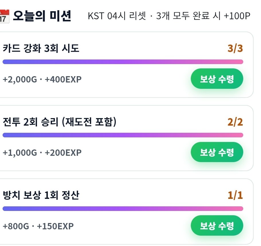Click the 전투 2회 승리 (재도전 포함) title
The width and height of the screenshot is (261, 246).
pyautogui.click(x=60, y=122)
